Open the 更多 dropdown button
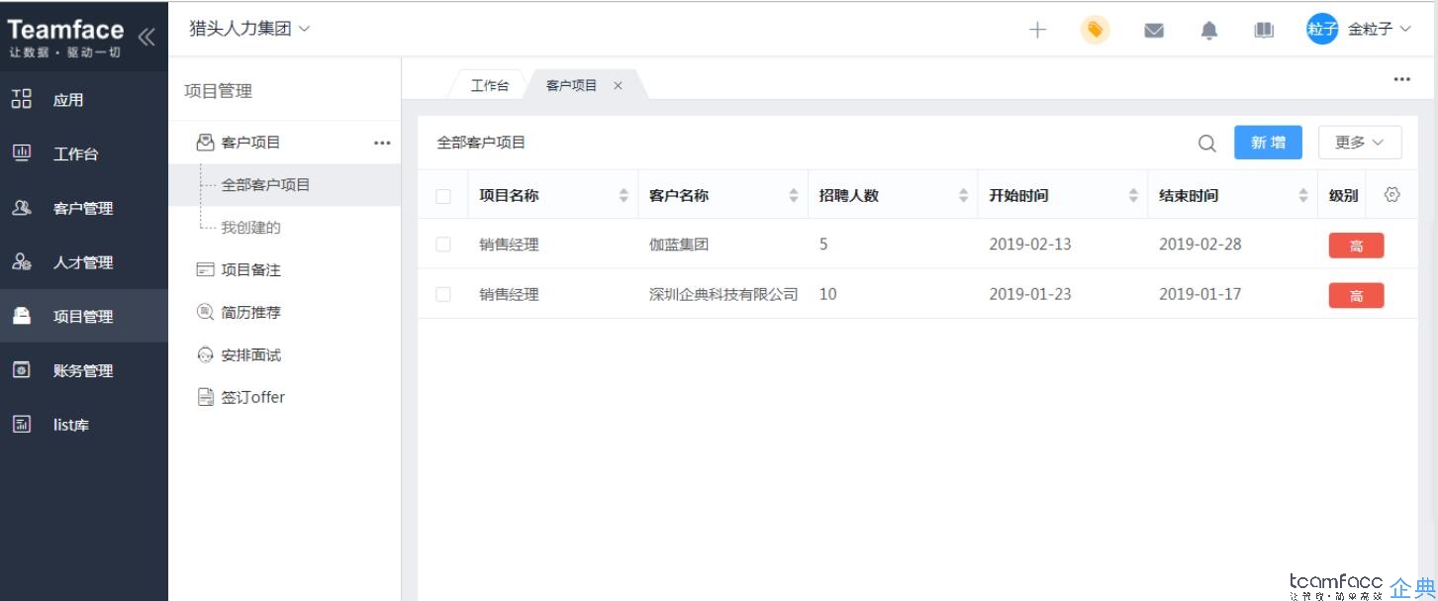Viewport: 1438px width, 601px height. (x=1360, y=143)
